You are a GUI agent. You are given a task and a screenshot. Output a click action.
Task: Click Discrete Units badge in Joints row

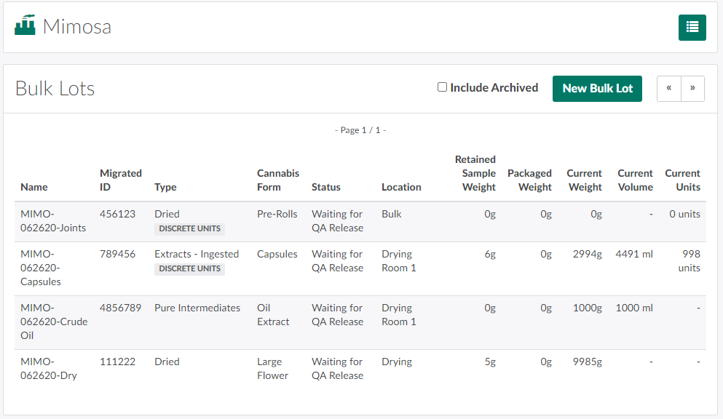189,228
